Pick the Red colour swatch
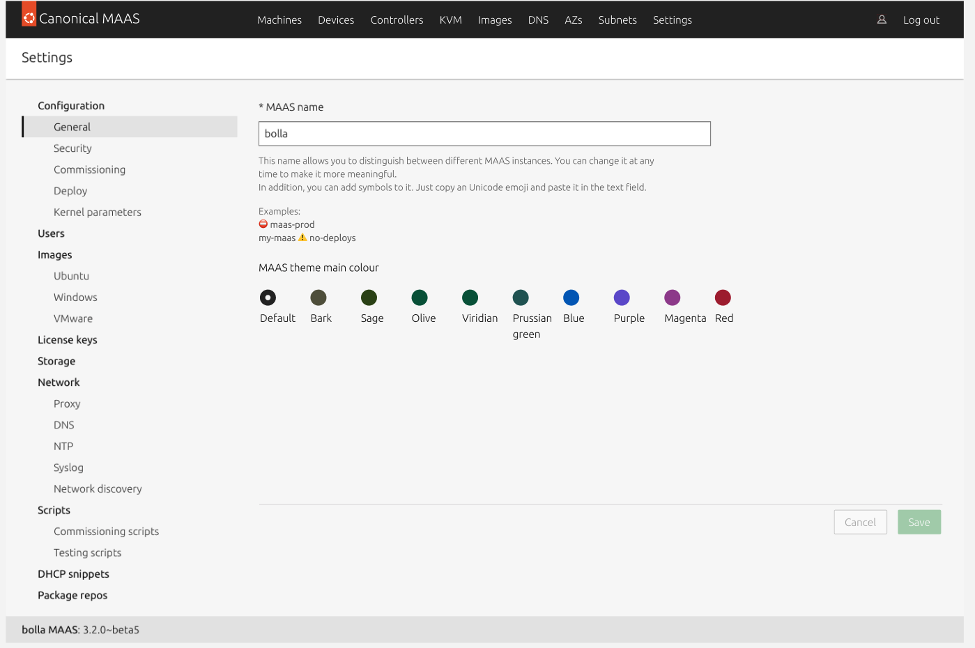The height and width of the screenshot is (648, 975). [x=723, y=298]
